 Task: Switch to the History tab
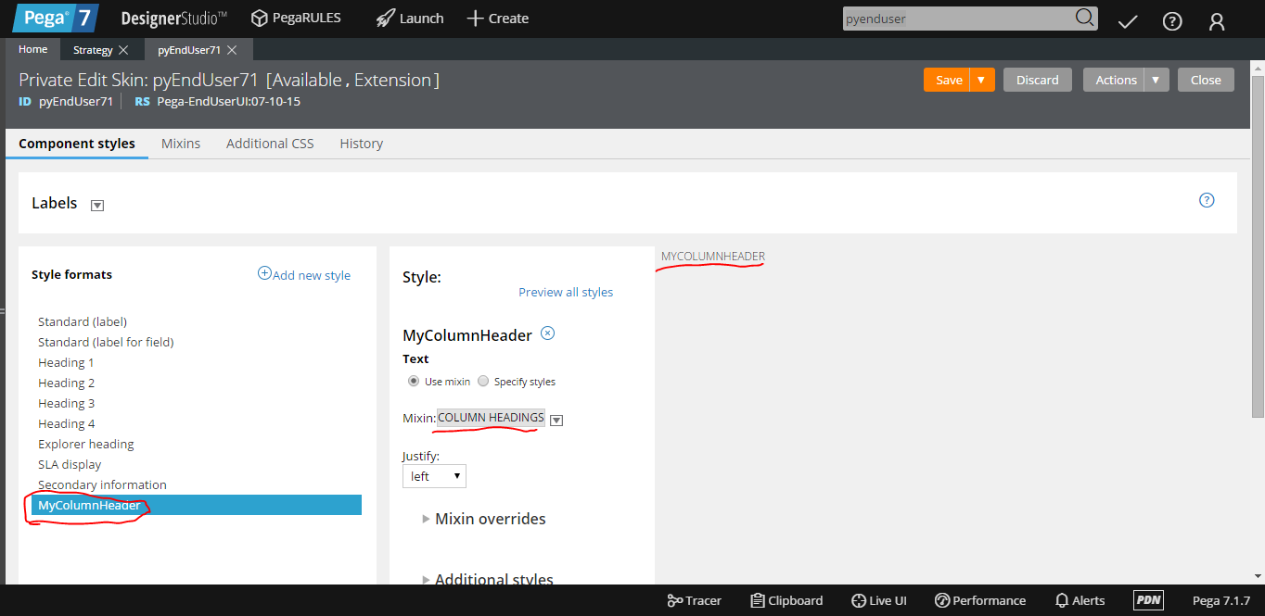(361, 144)
